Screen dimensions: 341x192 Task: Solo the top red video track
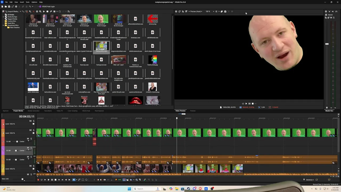pyautogui.click(x=34, y=121)
